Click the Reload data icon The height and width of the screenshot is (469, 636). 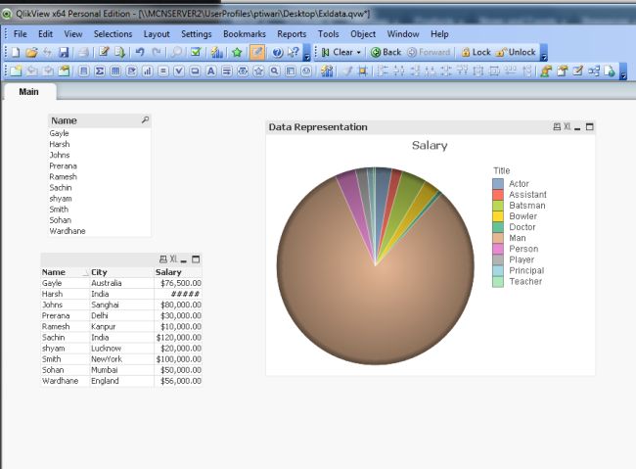click(x=119, y=52)
